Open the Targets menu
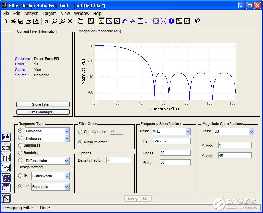The height and width of the screenshot is (213, 263). (49, 14)
